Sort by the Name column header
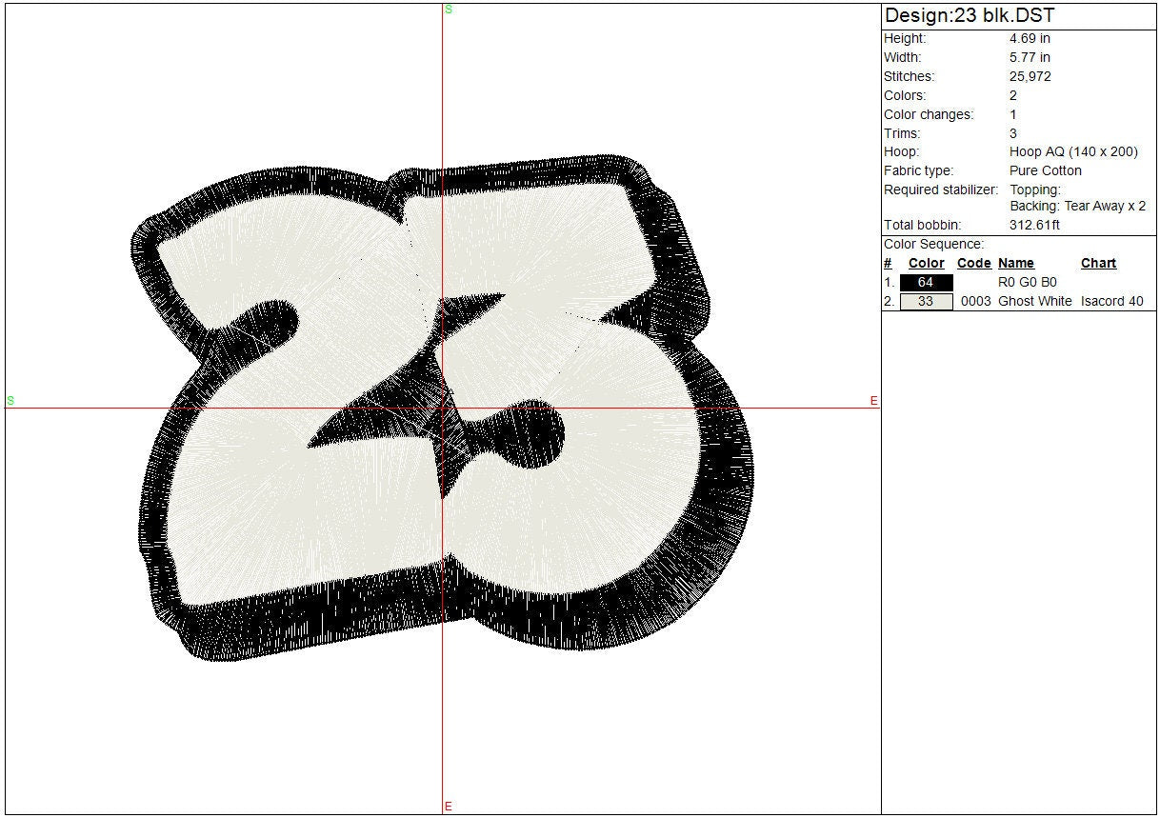This screenshot has width=1160, height=818. [1015, 264]
